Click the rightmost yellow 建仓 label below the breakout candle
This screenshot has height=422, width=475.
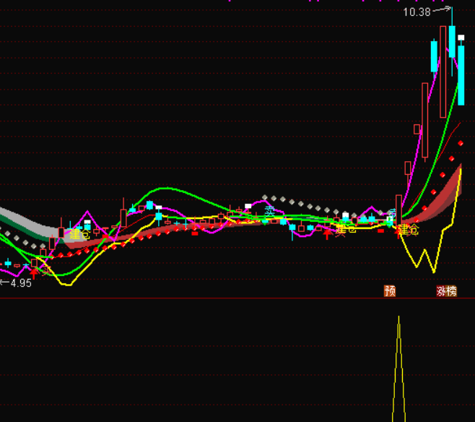[409, 230]
